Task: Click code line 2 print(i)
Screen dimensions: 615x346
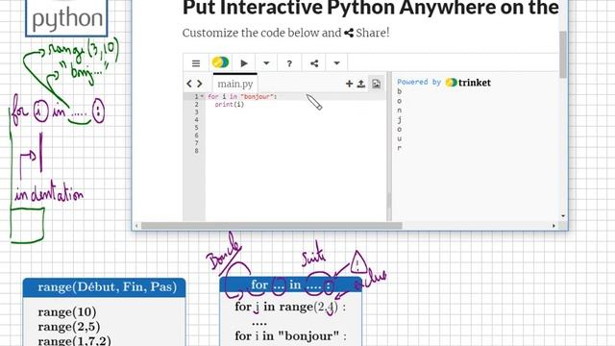Action: (230, 105)
